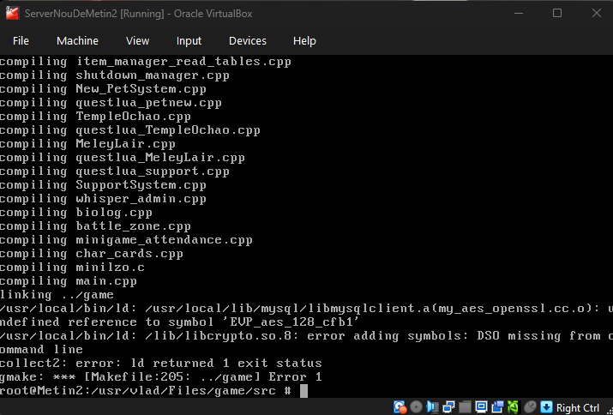Click the 'compiling shutdown_manager.cpp' line
This screenshot has height=415, width=613.
115,75
